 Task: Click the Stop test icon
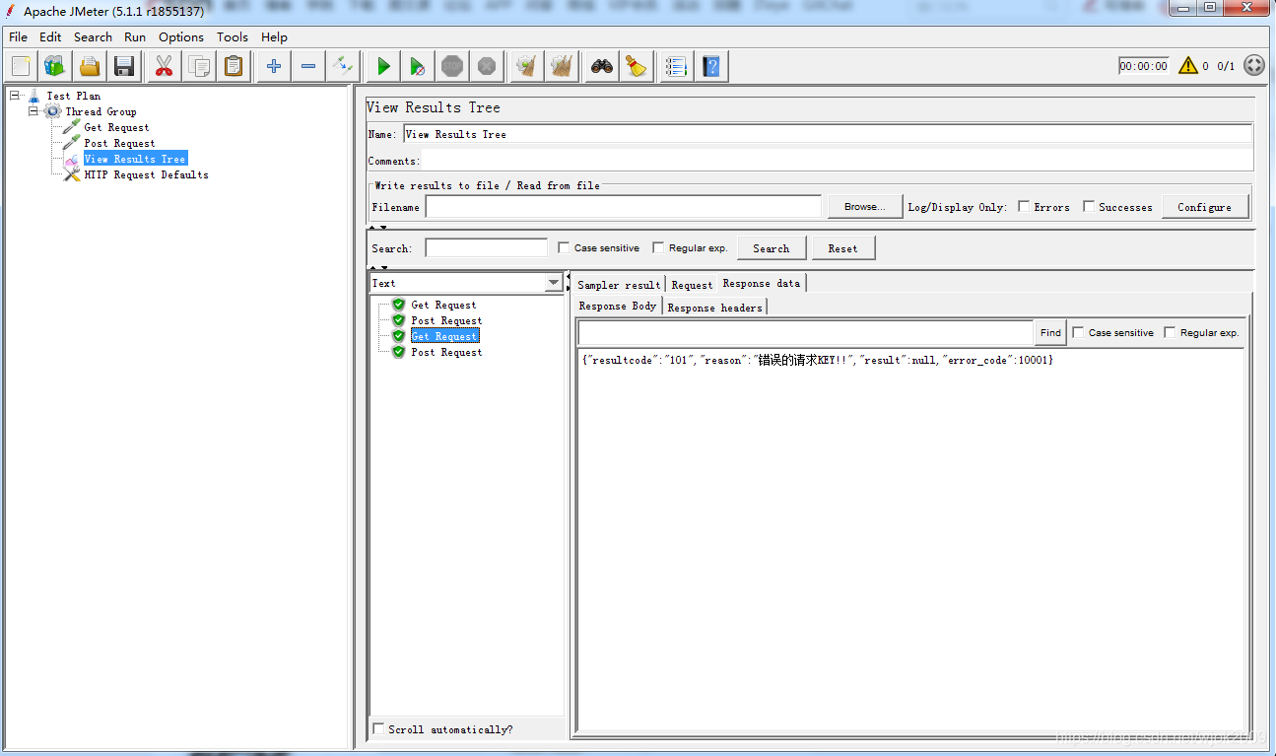click(x=452, y=66)
